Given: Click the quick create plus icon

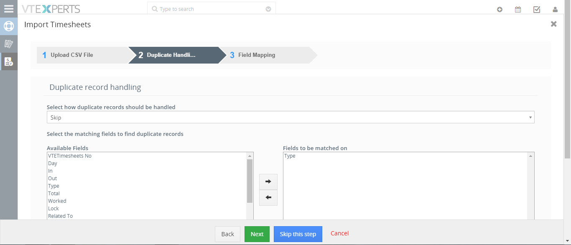Looking at the screenshot, I should click(x=500, y=9).
